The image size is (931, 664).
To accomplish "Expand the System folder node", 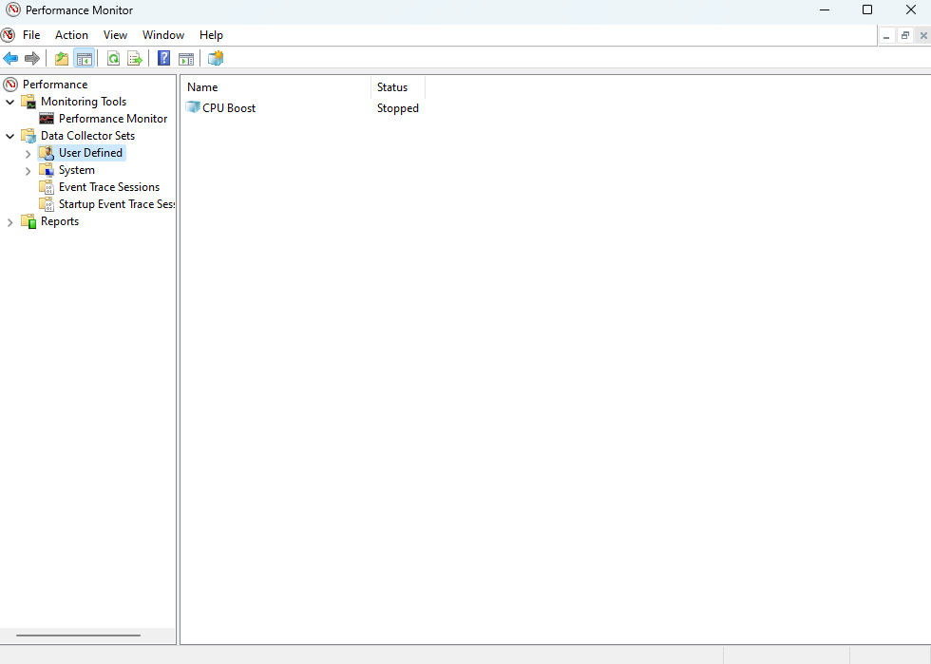I will point(28,171).
